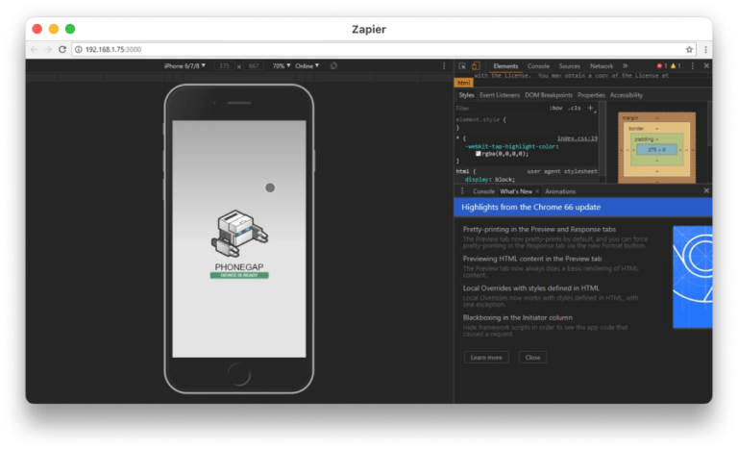738x450 pixels.
Task: Open the index.css:19 source link
Action: 577,138
